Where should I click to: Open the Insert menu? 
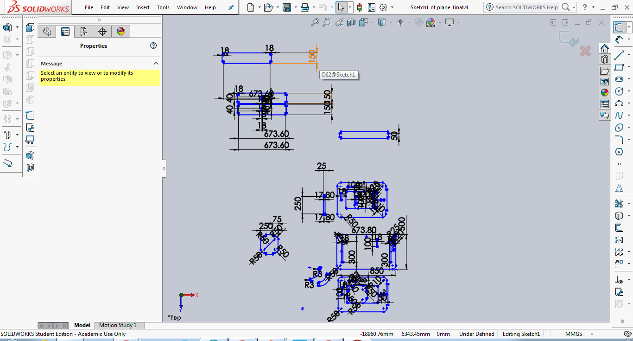point(143,7)
